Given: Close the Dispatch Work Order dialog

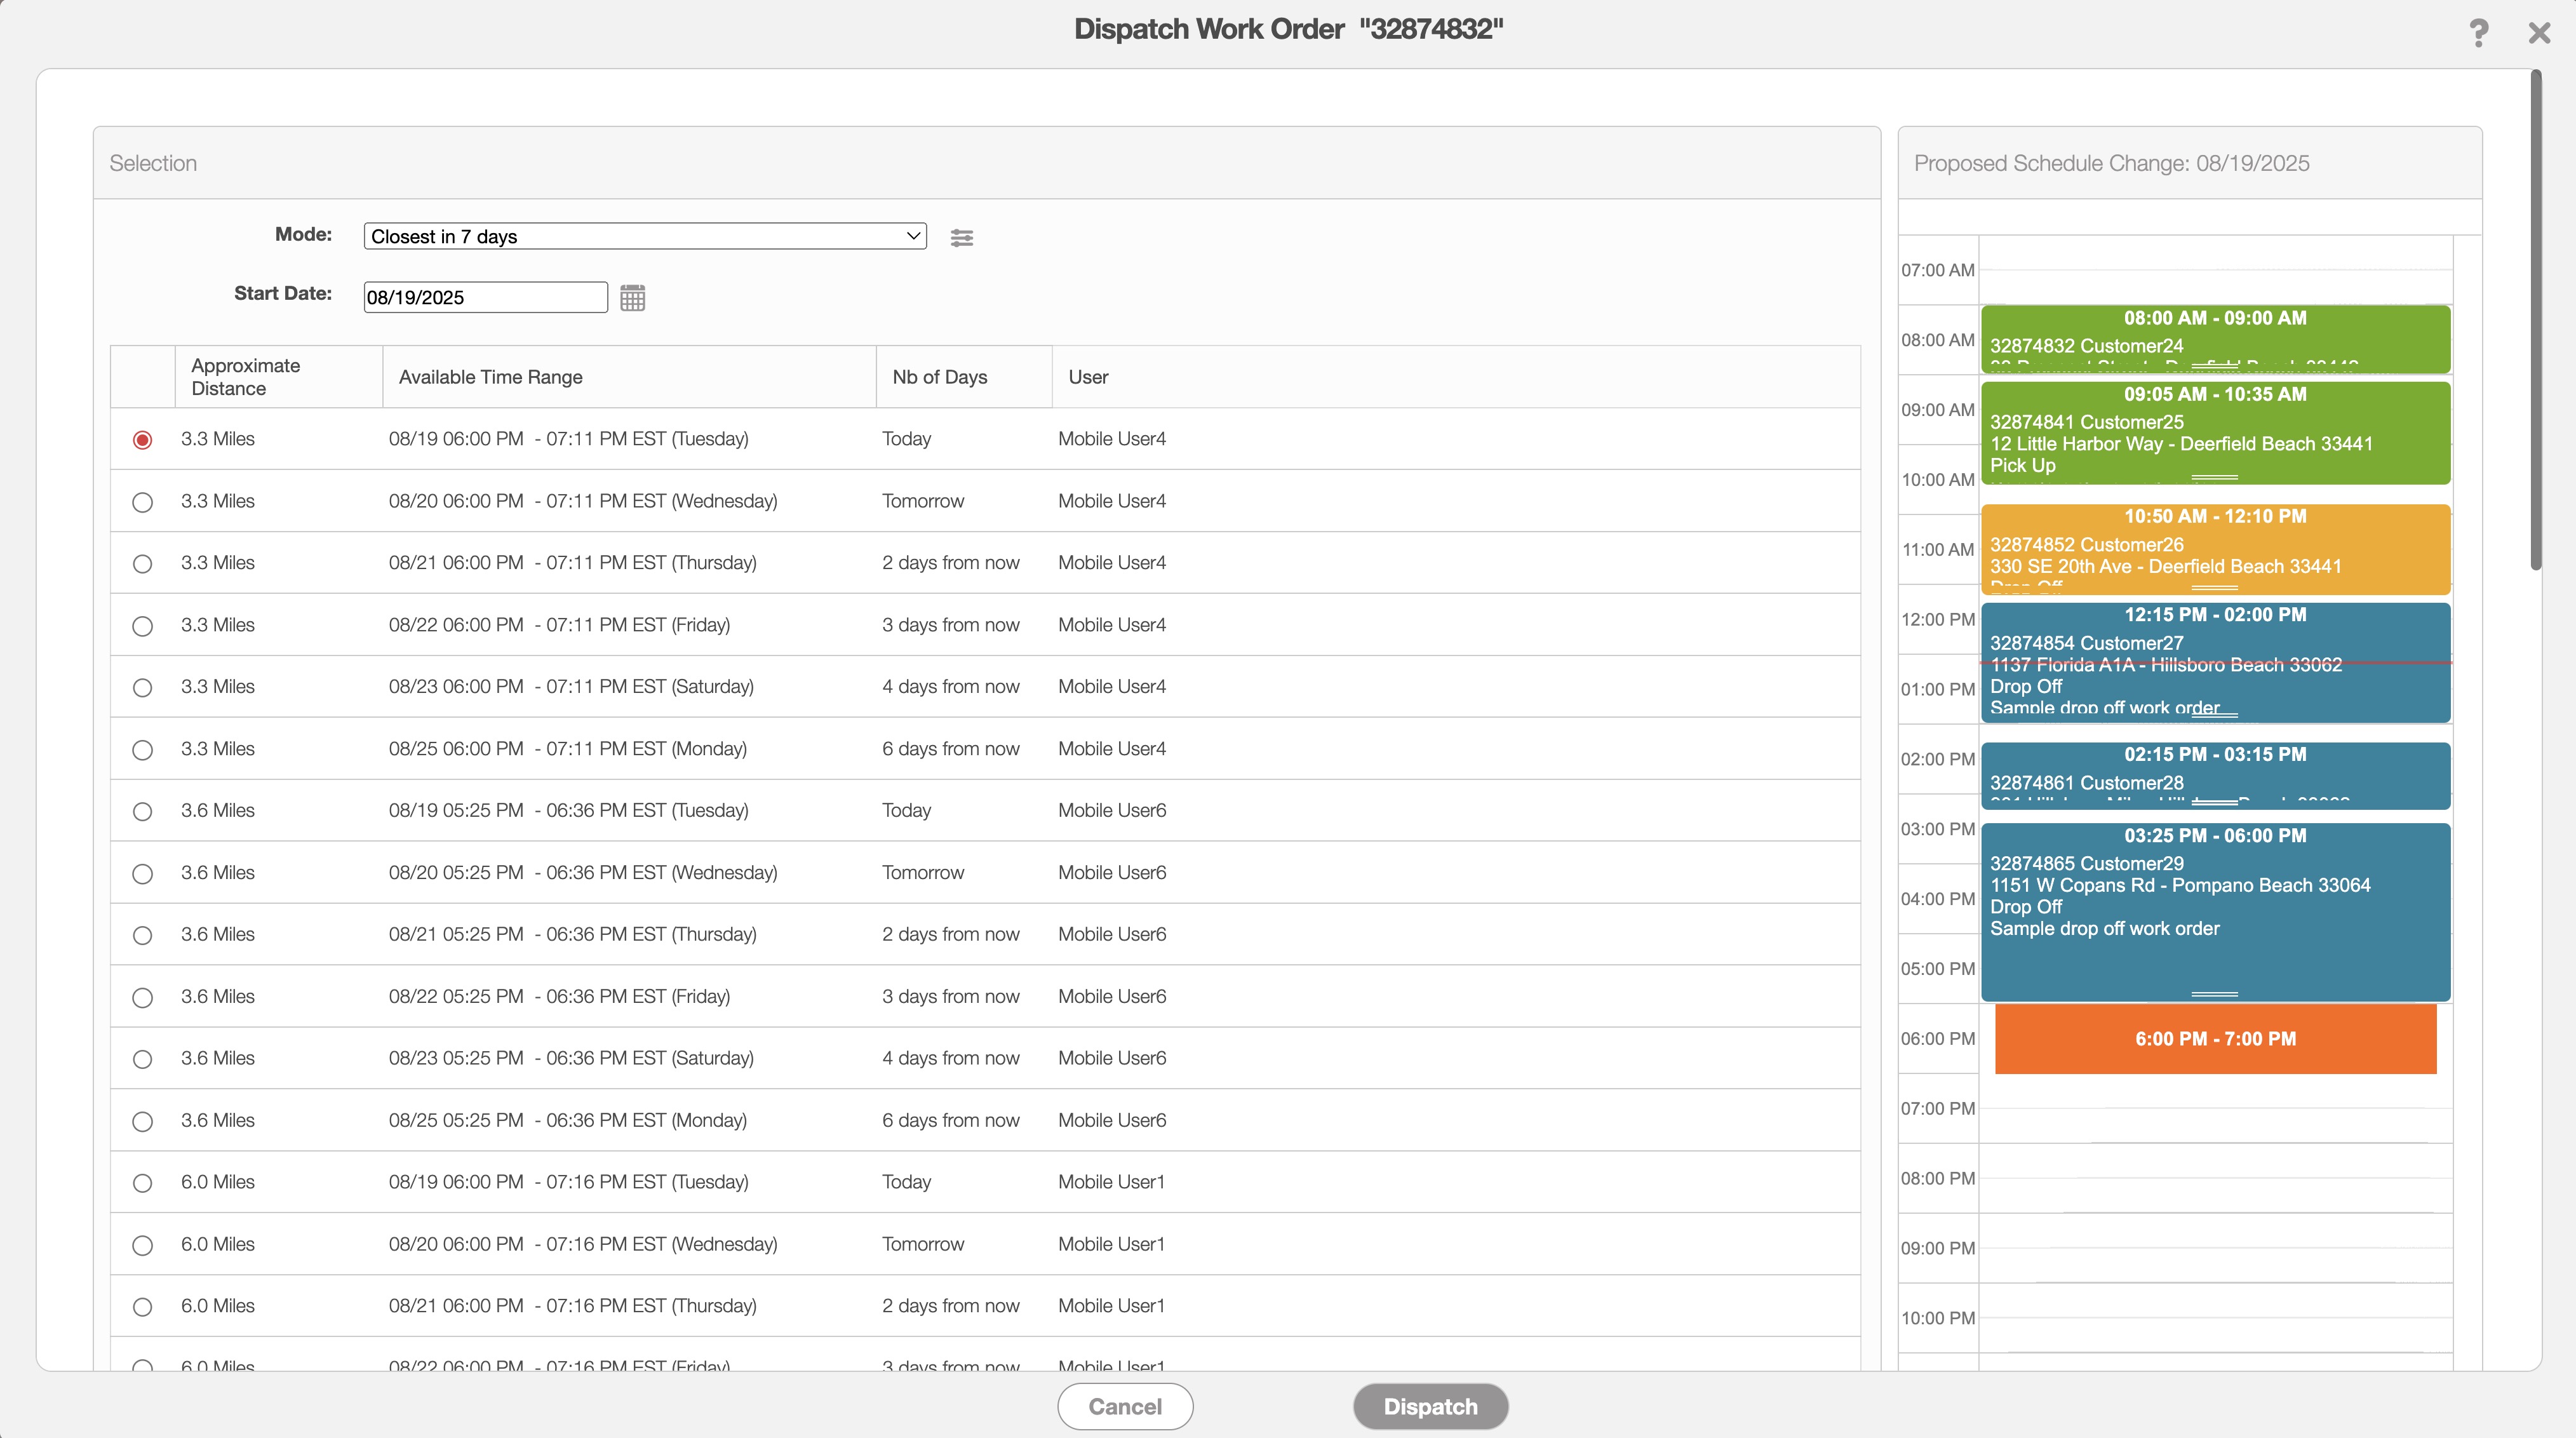Looking at the screenshot, I should (x=2539, y=33).
